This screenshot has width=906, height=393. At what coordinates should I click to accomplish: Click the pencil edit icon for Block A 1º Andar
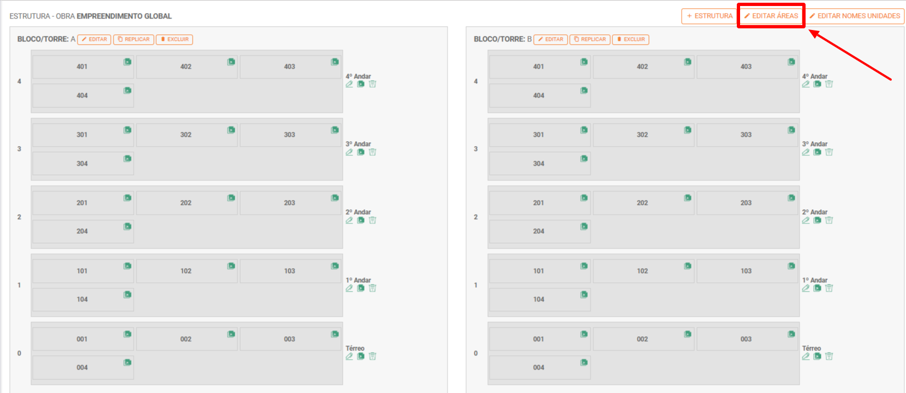point(349,288)
